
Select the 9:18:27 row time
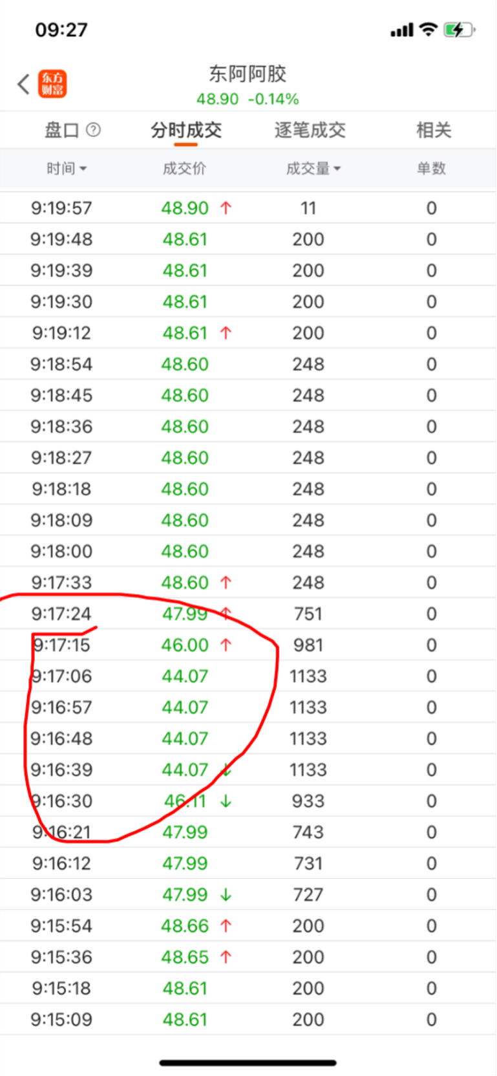click(x=61, y=458)
